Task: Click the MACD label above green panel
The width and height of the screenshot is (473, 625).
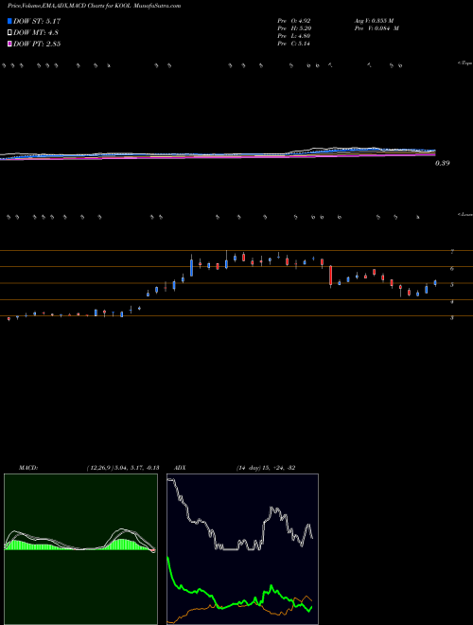Action: (x=28, y=468)
